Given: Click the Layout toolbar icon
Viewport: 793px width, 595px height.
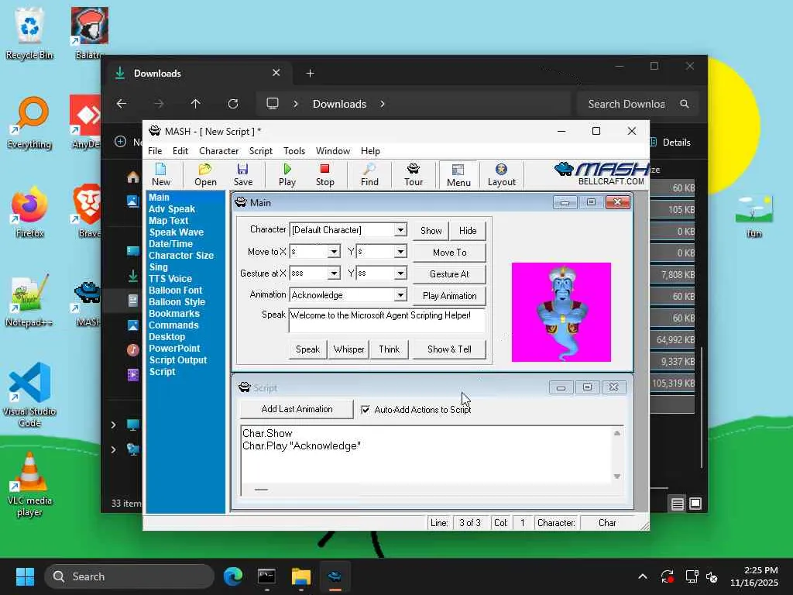Looking at the screenshot, I should click(x=501, y=174).
